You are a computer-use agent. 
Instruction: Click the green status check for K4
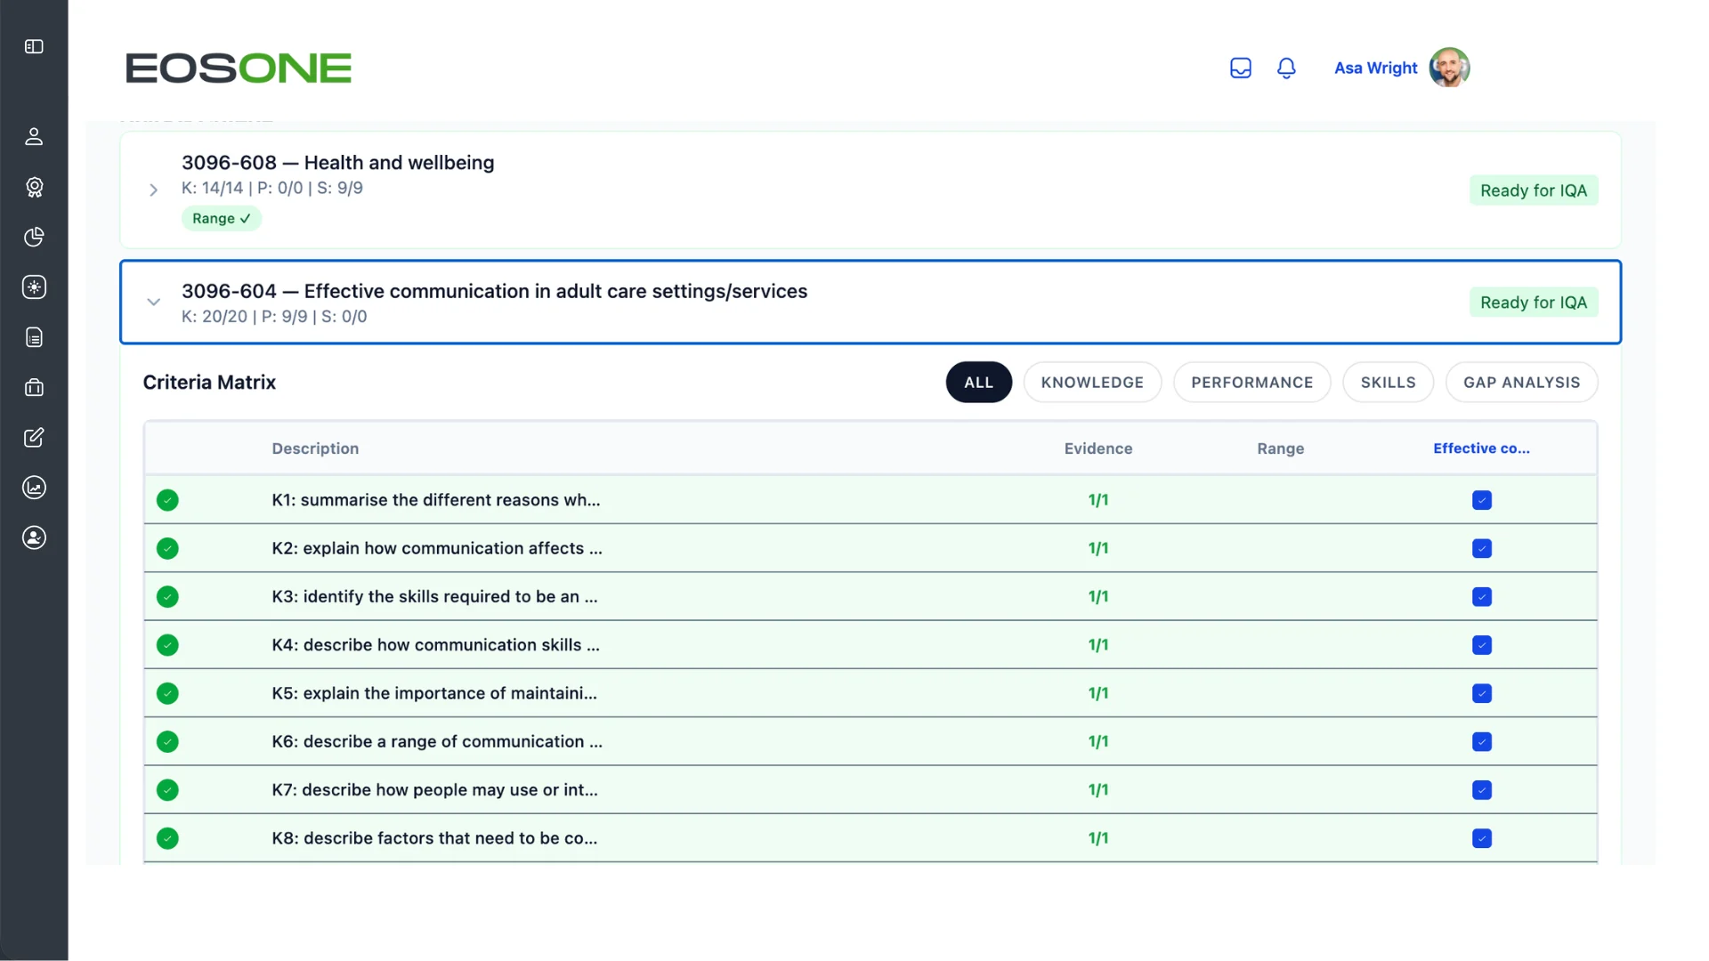pos(167,645)
